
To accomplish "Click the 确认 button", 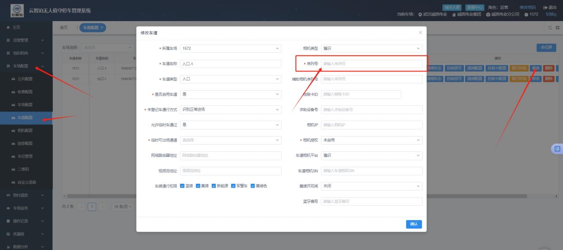I will point(414,224).
